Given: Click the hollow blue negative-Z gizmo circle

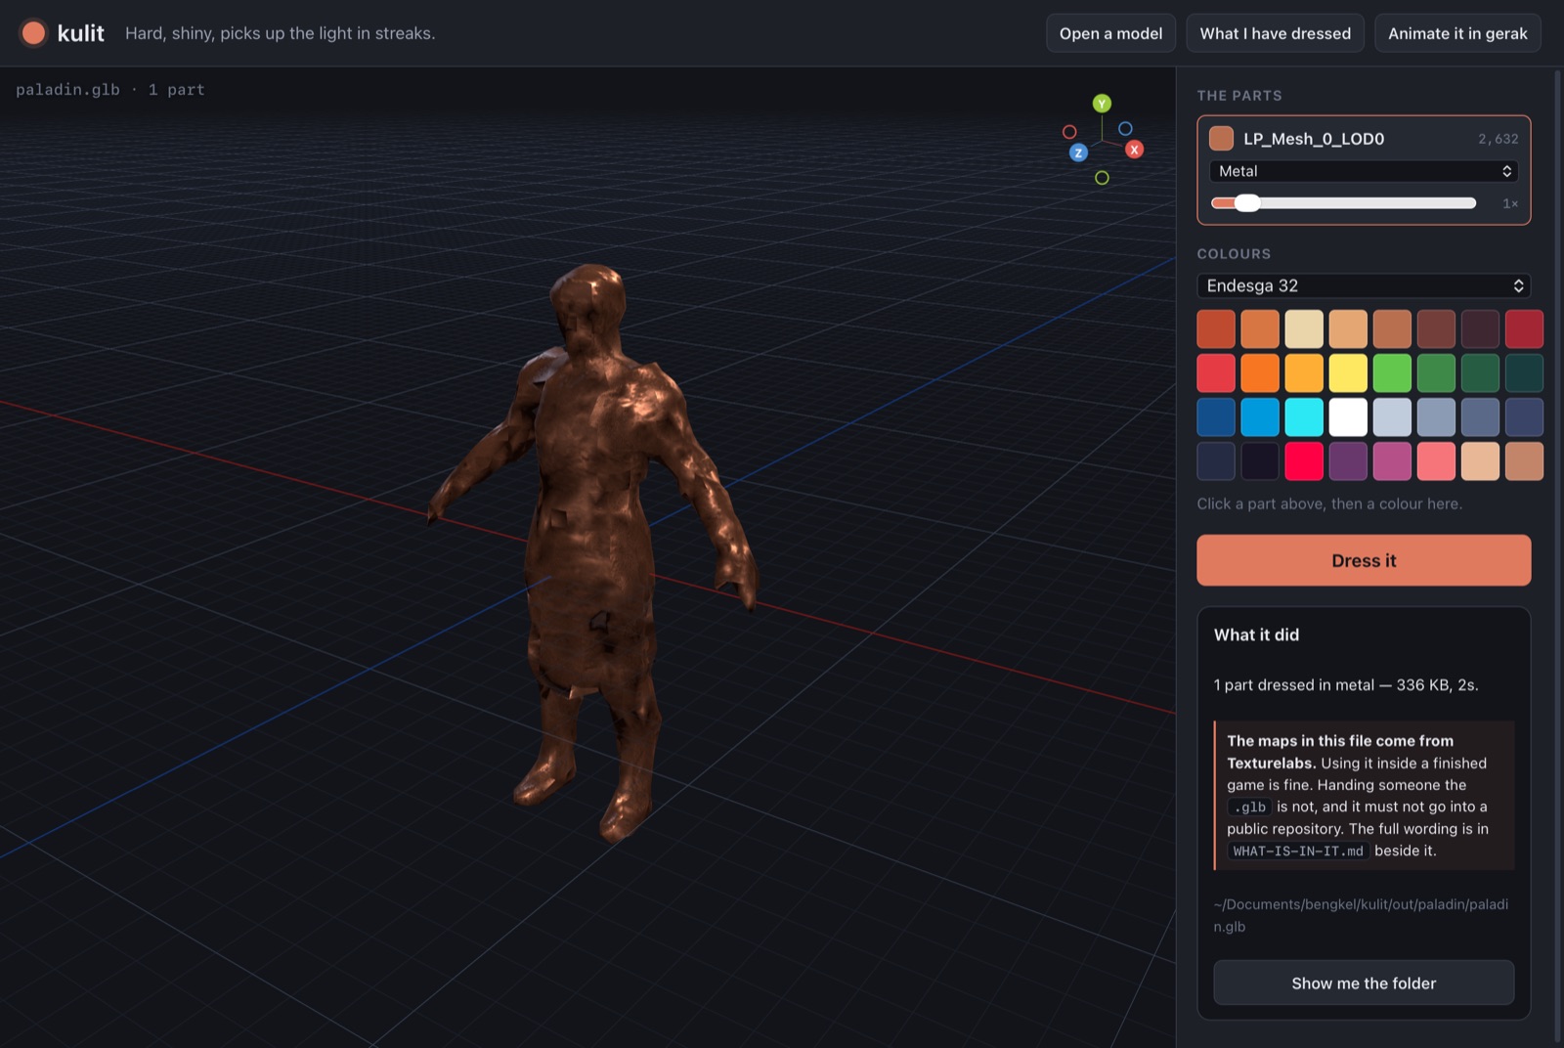Looking at the screenshot, I should coord(1125,128).
